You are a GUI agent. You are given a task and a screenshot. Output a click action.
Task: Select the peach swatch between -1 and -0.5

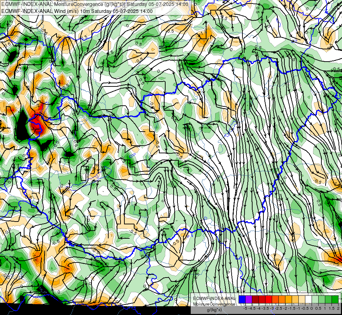tap(302, 299)
